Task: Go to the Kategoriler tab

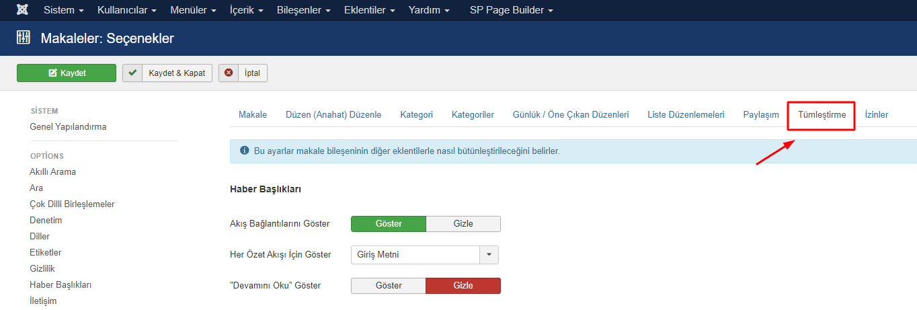Action: 473,115
